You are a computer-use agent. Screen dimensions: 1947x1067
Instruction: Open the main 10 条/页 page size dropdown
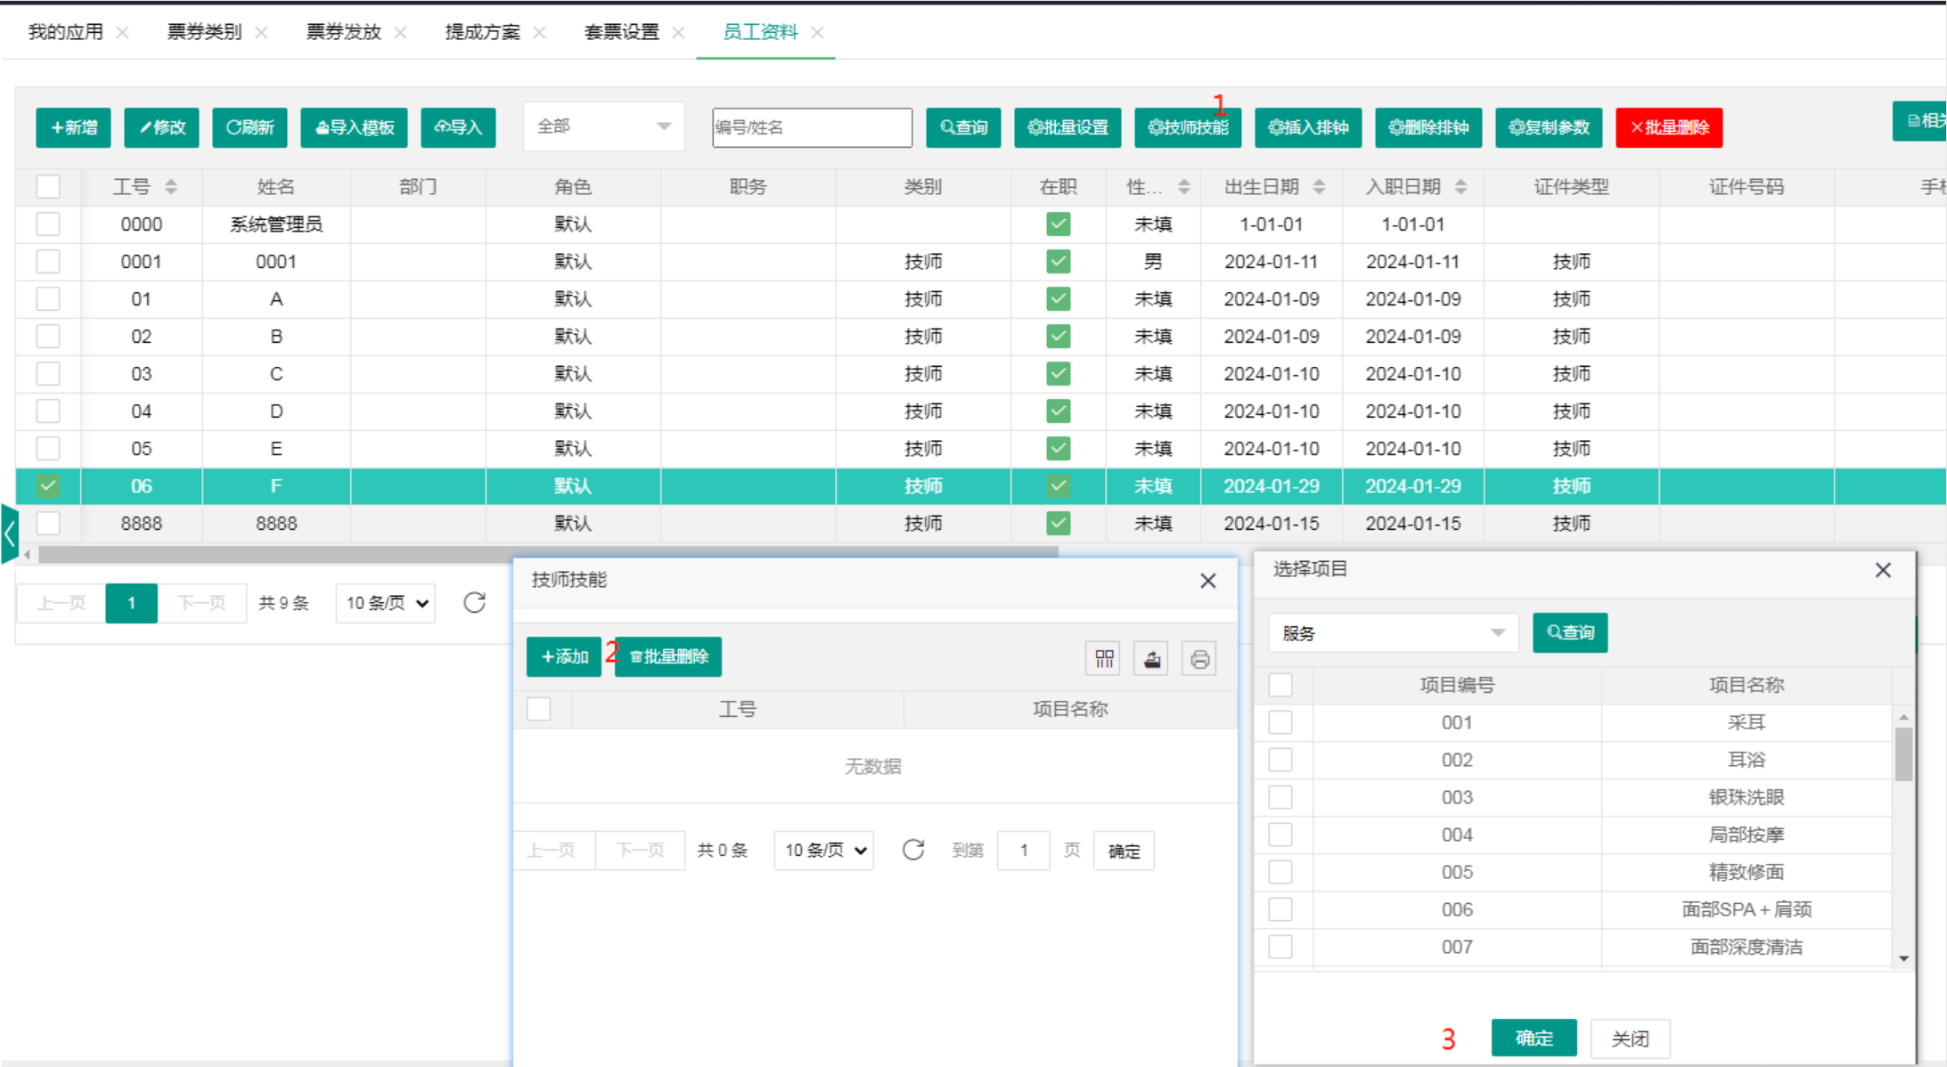click(386, 603)
